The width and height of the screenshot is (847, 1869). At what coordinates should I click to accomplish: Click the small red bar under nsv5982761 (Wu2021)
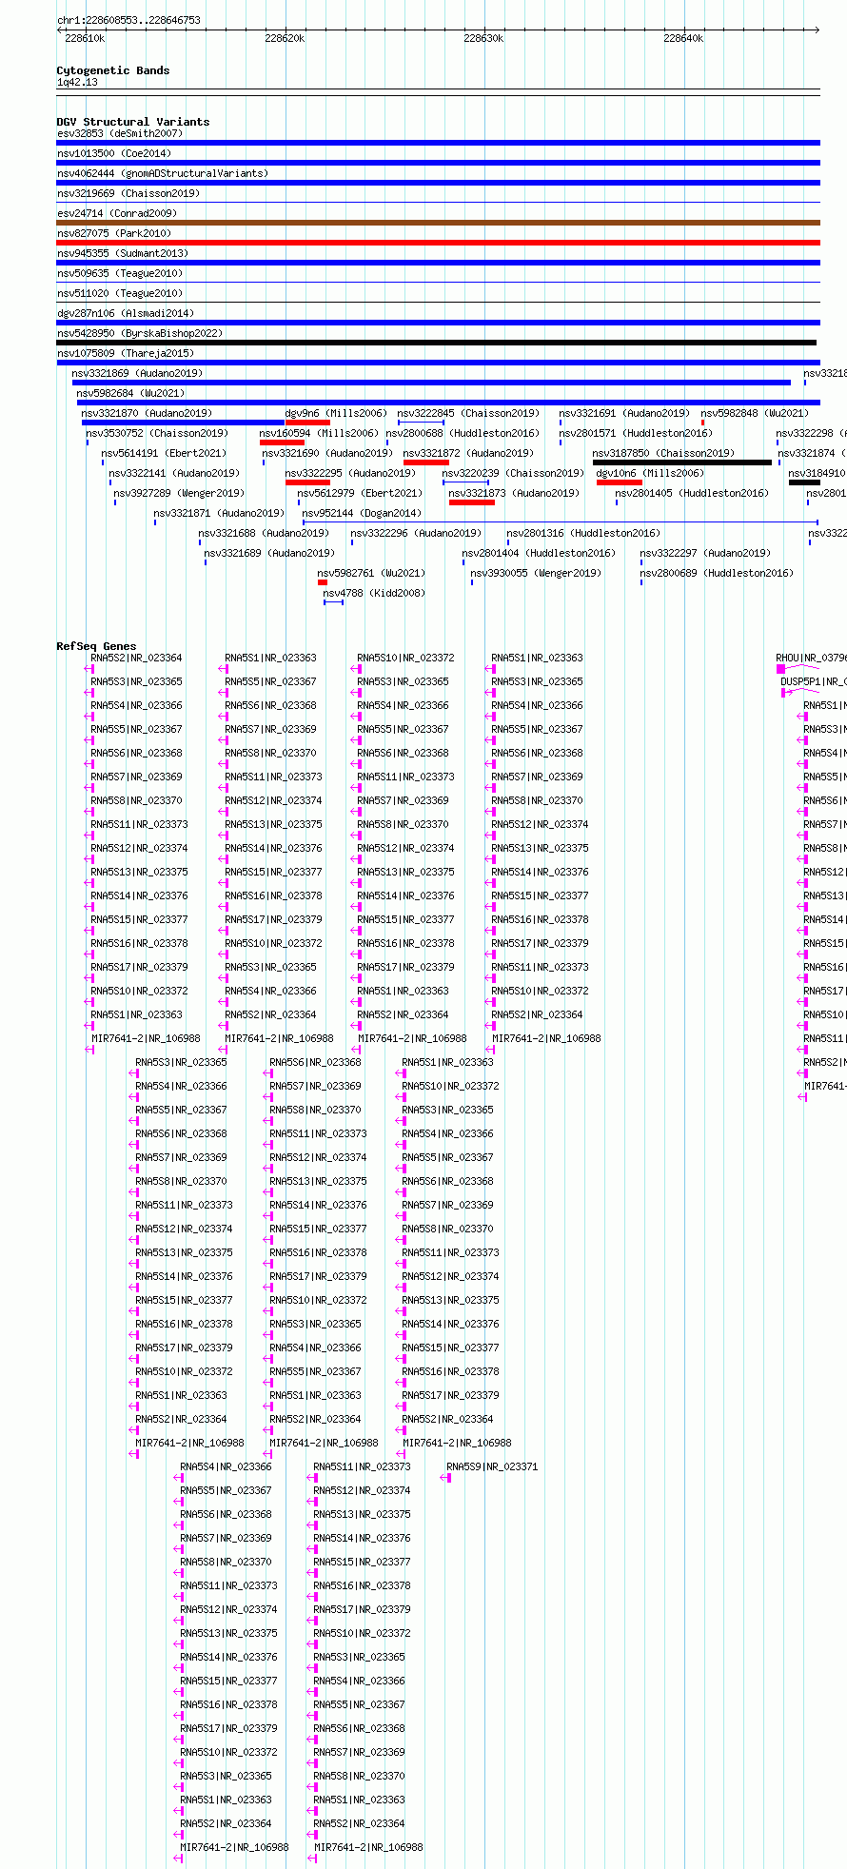pos(323,582)
